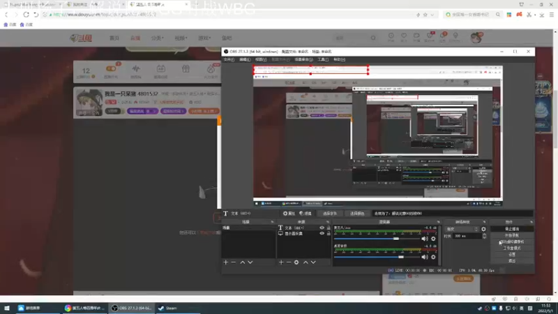Click the Douyu user avatar
Screen dimensions: 558x314
click(476, 38)
